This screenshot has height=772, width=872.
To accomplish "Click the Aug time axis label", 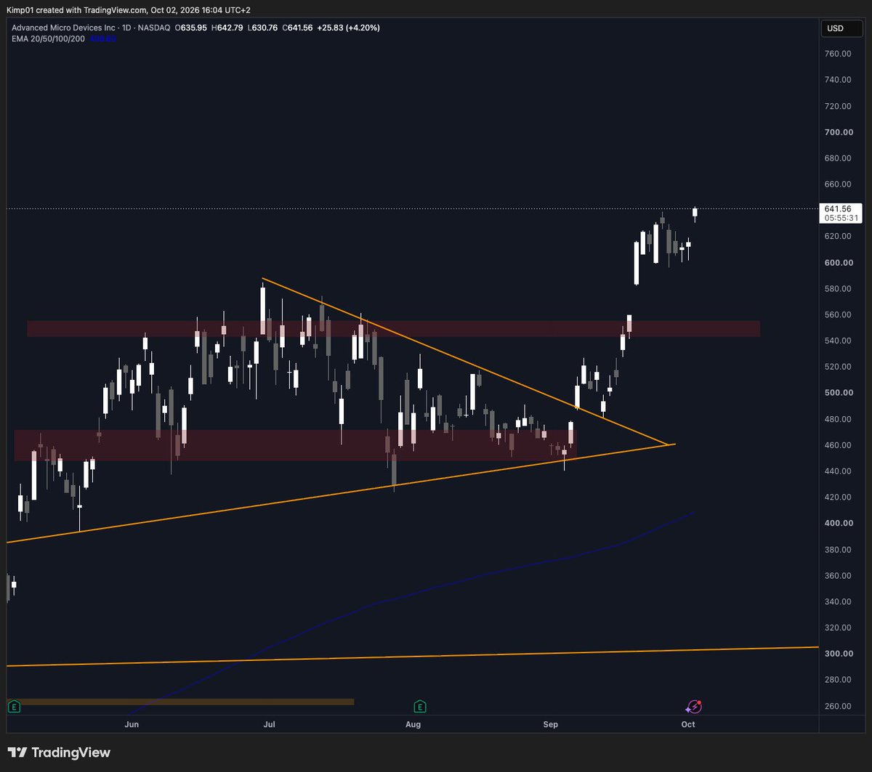I will pyautogui.click(x=413, y=724).
